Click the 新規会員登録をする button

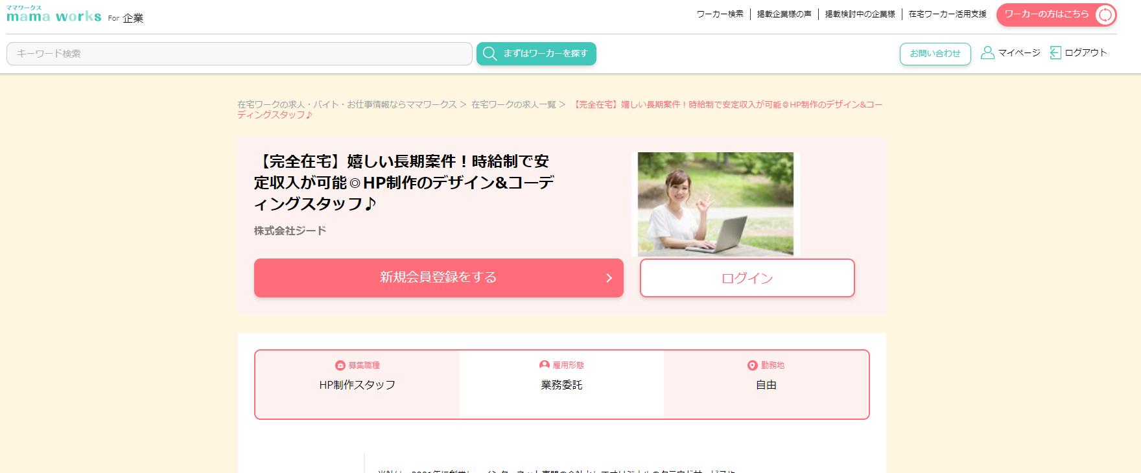438,278
